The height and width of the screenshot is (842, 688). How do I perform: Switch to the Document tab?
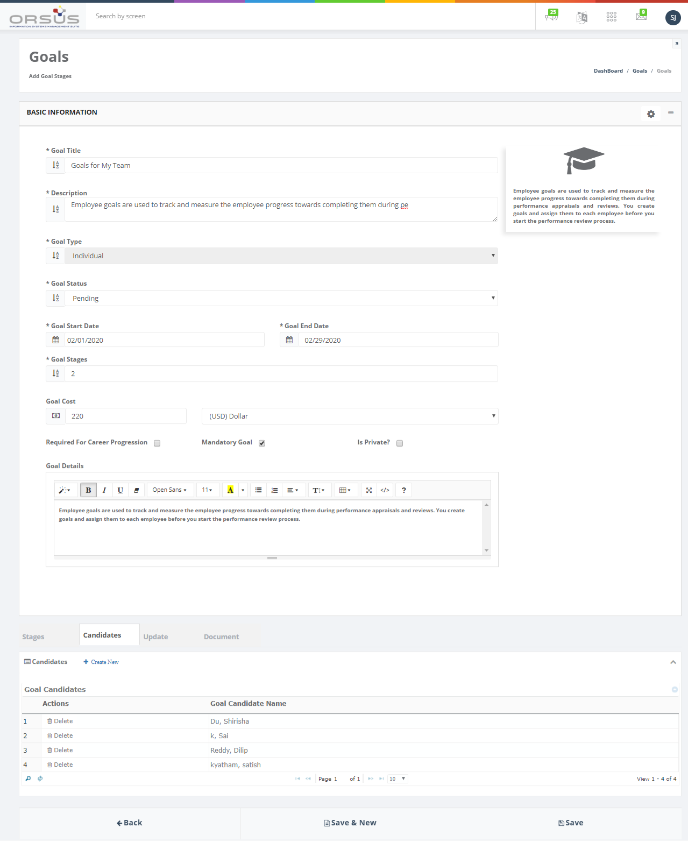click(221, 637)
